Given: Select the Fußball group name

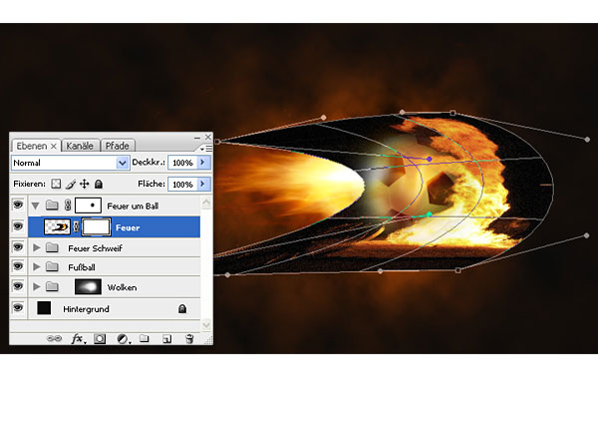Looking at the screenshot, I should (x=82, y=267).
